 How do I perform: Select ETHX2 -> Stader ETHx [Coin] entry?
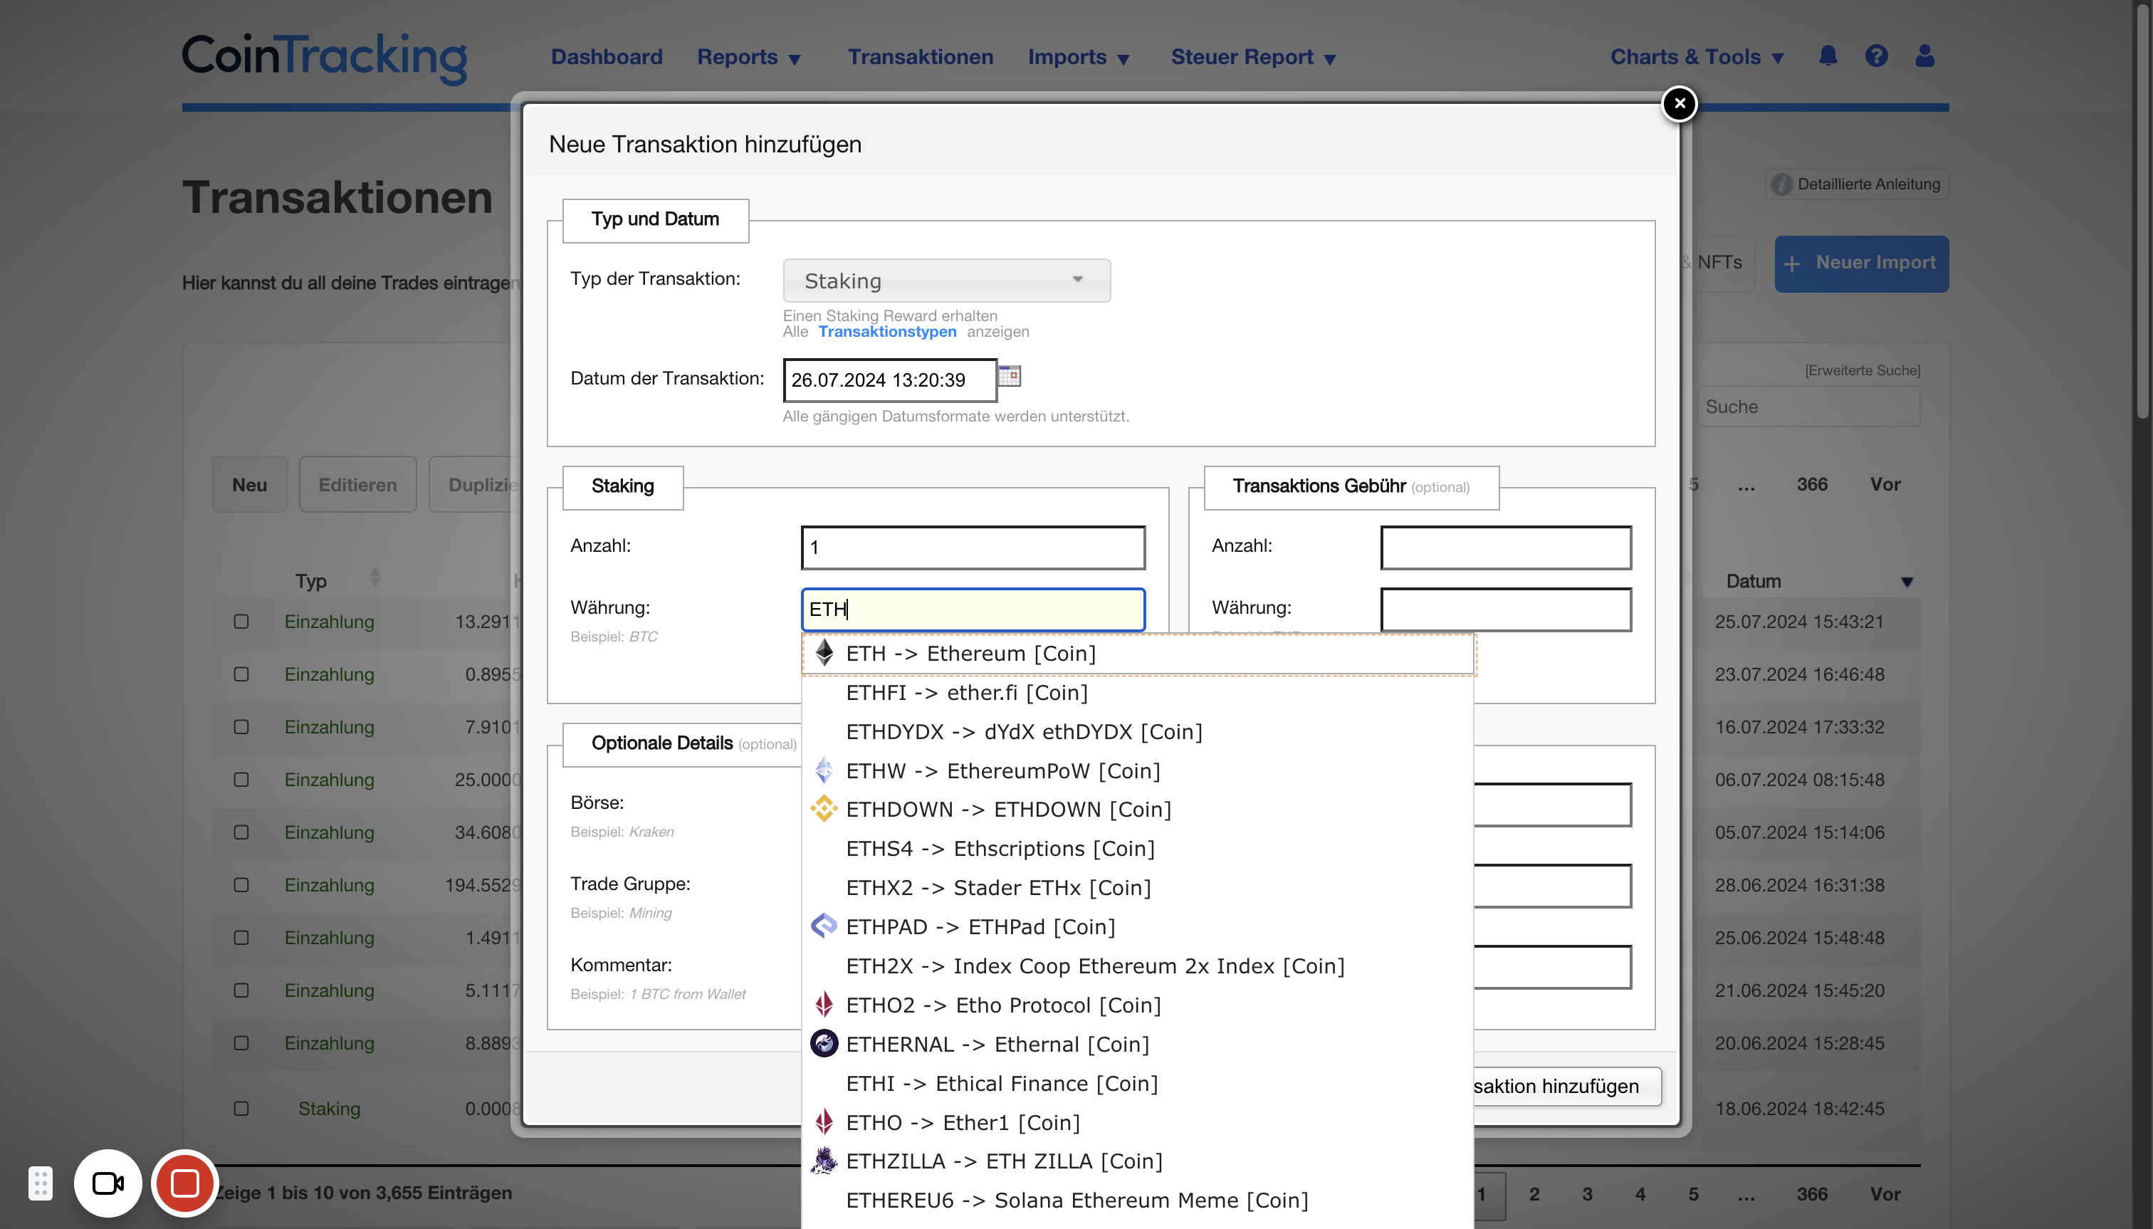(x=1137, y=888)
